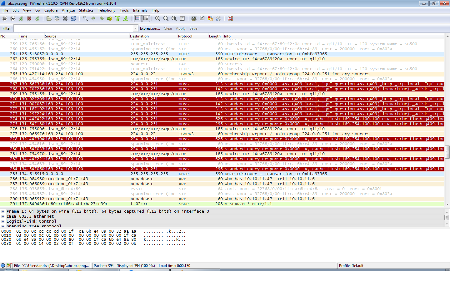Click capture file comment status icon
Screen dimensions: 450x306
point(9,265)
